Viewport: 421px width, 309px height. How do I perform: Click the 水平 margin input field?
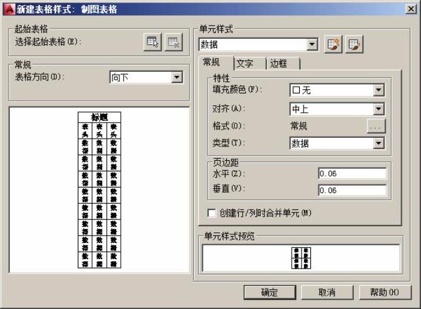click(x=351, y=174)
